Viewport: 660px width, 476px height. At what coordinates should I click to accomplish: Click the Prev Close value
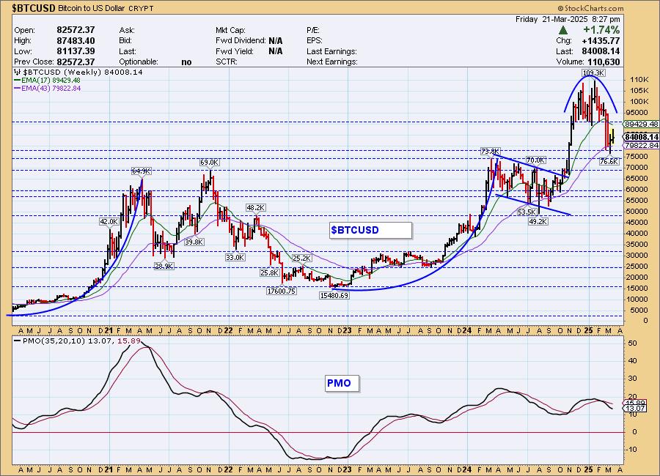76,62
